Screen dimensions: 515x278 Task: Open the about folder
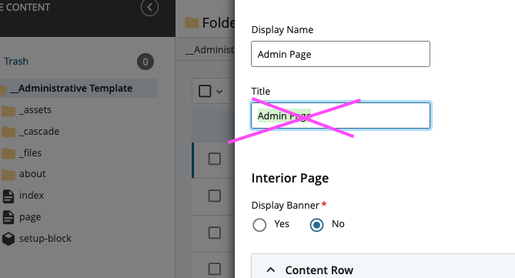(x=32, y=174)
